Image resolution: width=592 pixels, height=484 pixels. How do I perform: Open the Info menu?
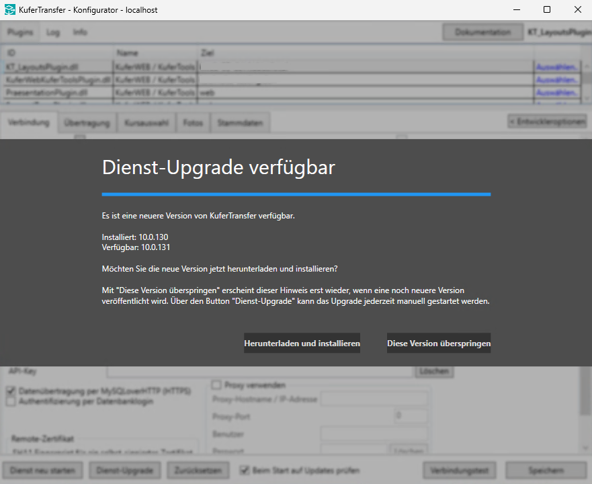pos(80,32)
